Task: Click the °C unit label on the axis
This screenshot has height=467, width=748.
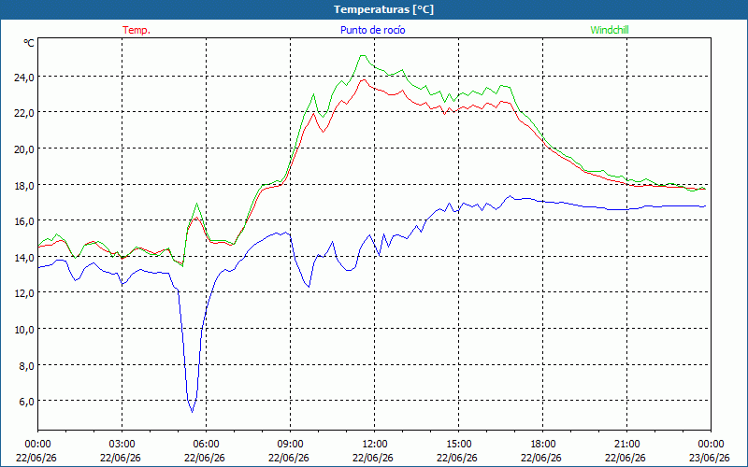Action: tap(29, 43)
